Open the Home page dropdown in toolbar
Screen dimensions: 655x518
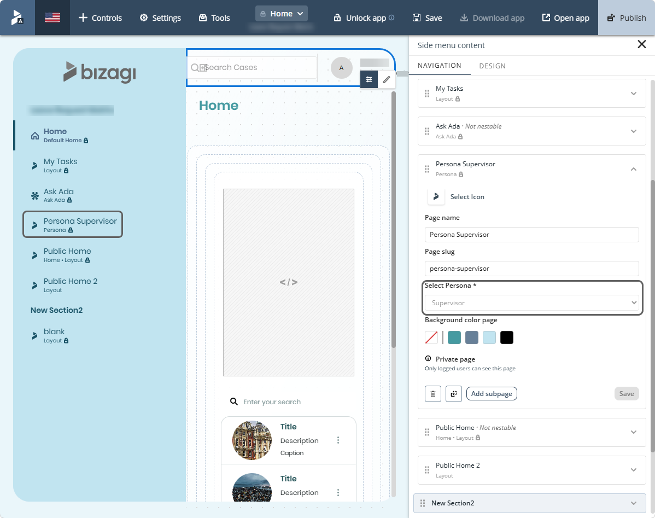[282, 13]
